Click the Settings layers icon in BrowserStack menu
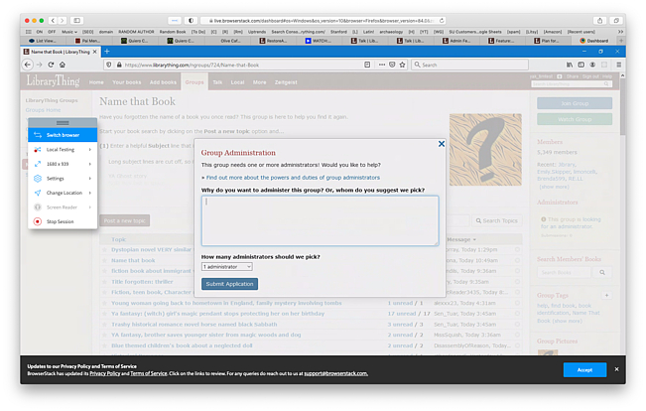646x411 pixels. point(38,178)
